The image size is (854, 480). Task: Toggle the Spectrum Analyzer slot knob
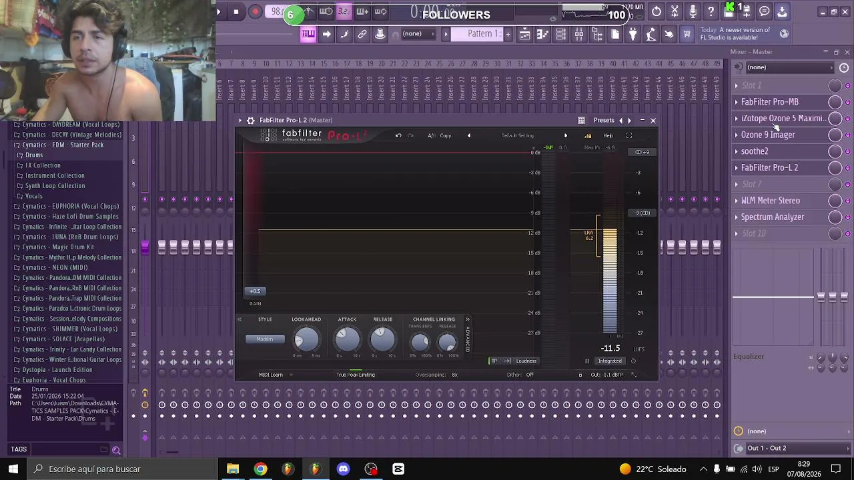(x=835, y=217)
